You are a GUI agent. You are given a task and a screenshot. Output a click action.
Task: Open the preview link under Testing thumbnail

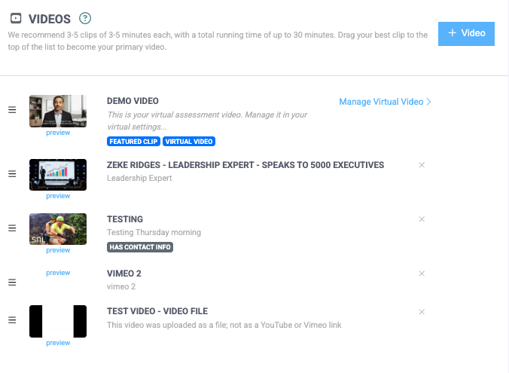click(58, 250)
